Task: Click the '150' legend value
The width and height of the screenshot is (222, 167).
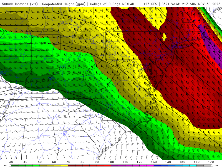Action: pos(182,162)
